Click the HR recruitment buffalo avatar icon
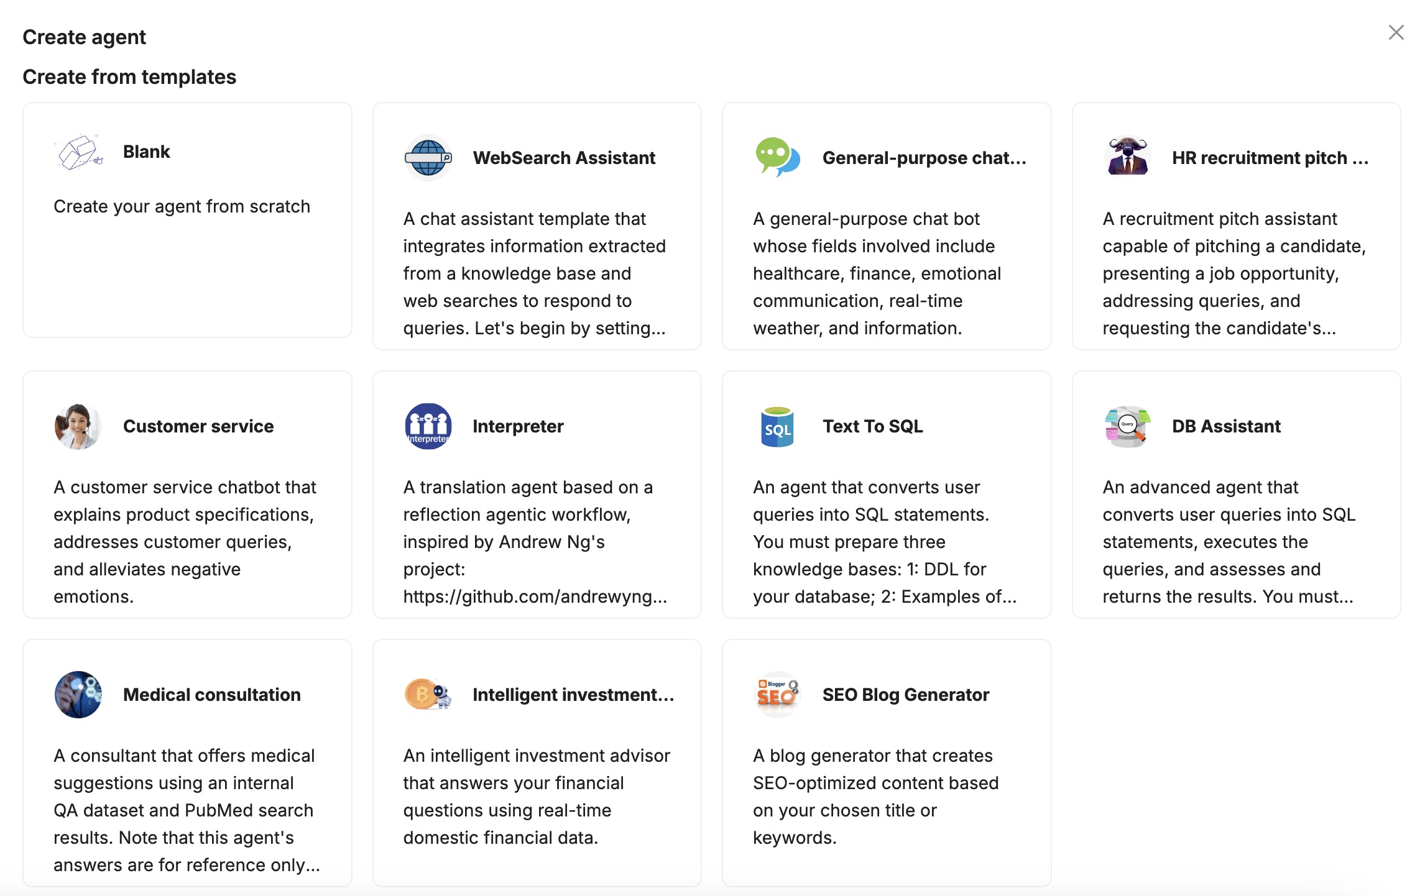This screenshot has width=1425, height=896. coord(1127,158)
